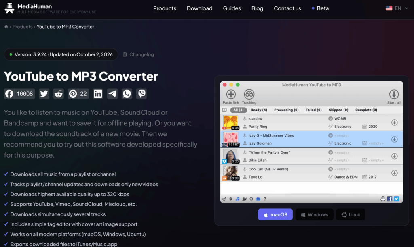Download the When the Party's Over track
This screenshot has width=414, height=247.
click(x=395, y=156)
